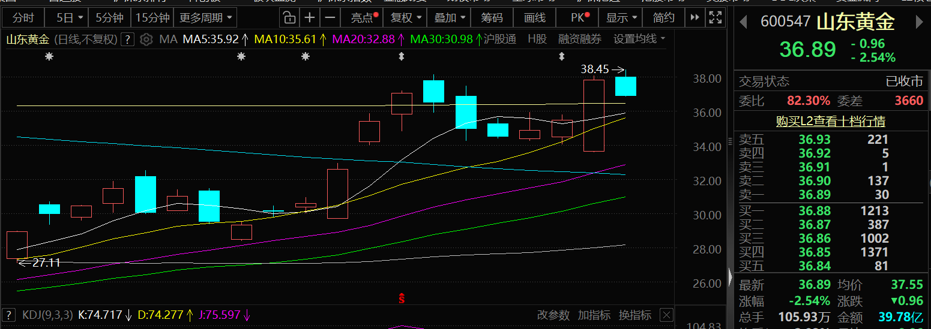The image size is (931, 329).
Task: Go to the previous stock using left arrow
Action: (743, 23)
